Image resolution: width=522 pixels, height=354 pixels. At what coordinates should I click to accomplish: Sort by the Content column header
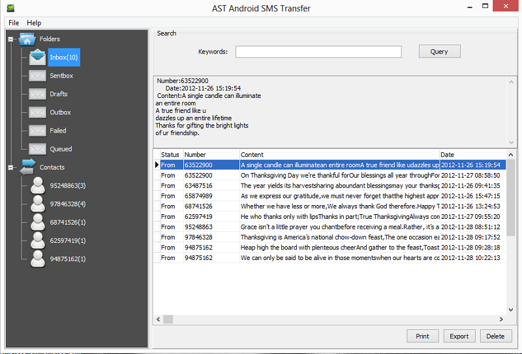tap(339, 155)
